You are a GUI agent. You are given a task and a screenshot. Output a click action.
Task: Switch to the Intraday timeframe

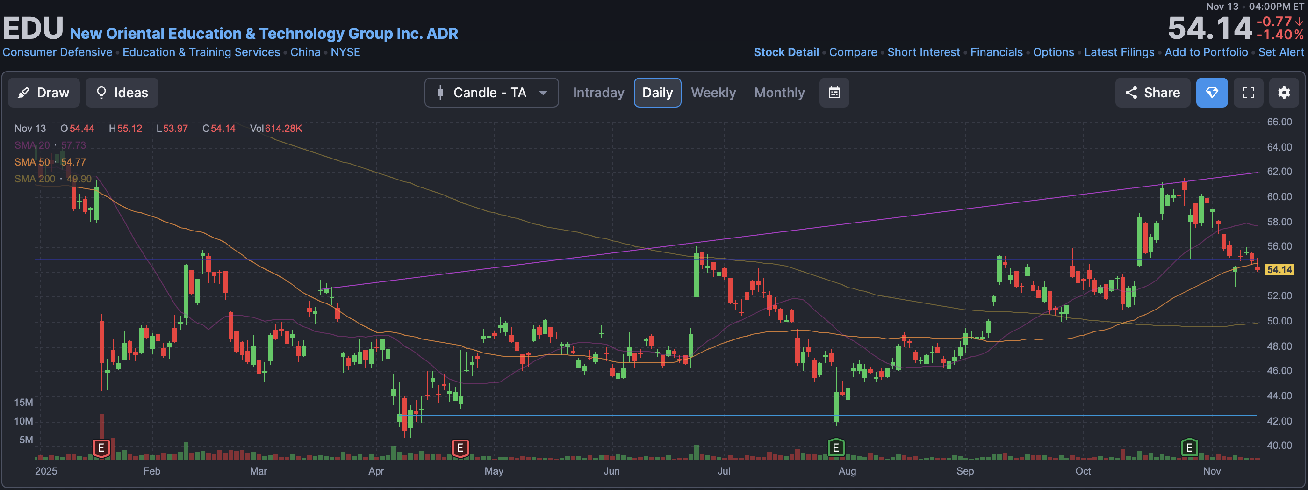(599, 93)
